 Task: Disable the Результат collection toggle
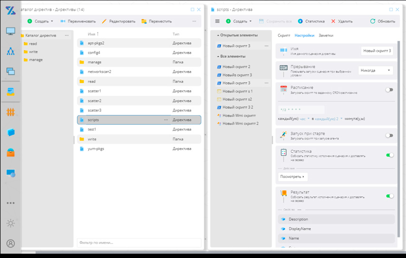point(390,196)
